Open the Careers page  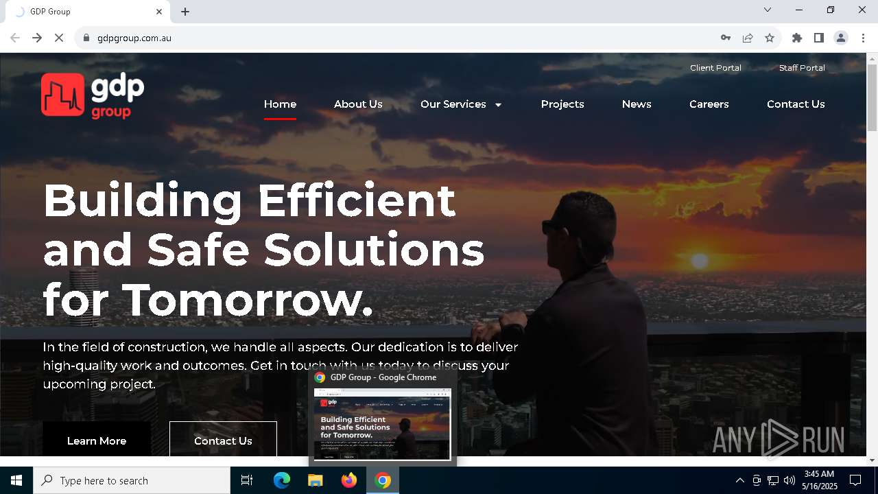click(x=709, y=104)
